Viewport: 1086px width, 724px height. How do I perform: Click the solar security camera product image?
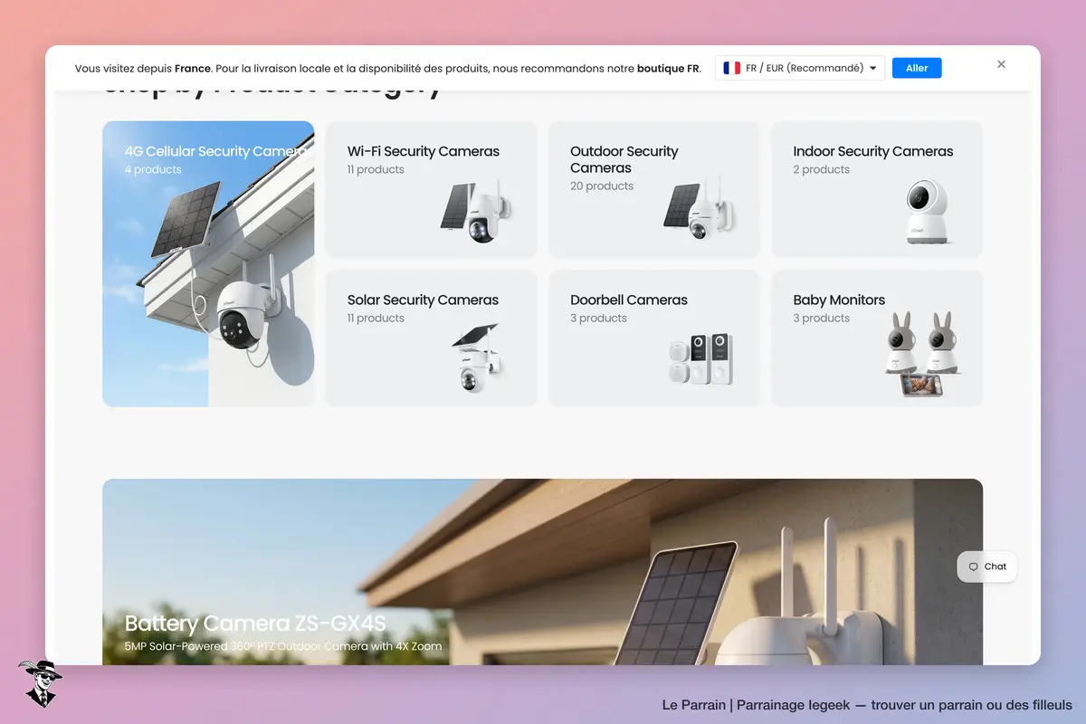477,358
